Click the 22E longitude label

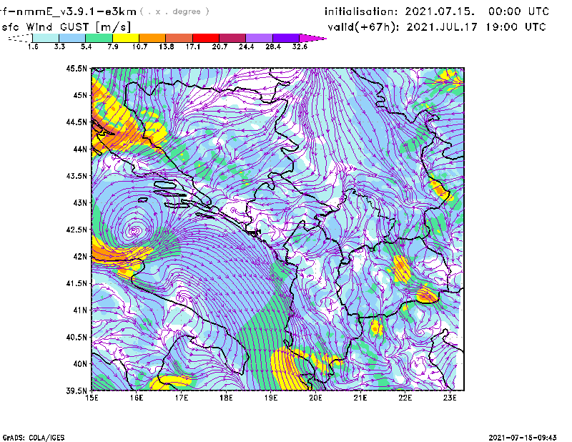(x=405, y=398)
